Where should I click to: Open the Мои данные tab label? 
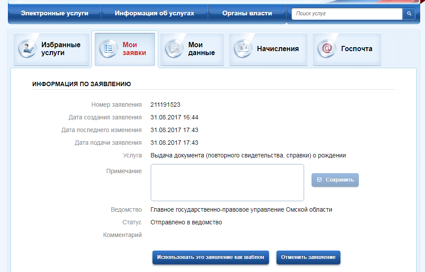tap(202, 49)
